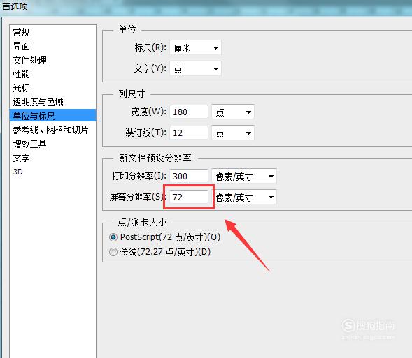Image resolution: width=412 pixels, height=358 pixels.
Task: Open the 文字(Y) units dropdown showing 点
Action: 195,68
